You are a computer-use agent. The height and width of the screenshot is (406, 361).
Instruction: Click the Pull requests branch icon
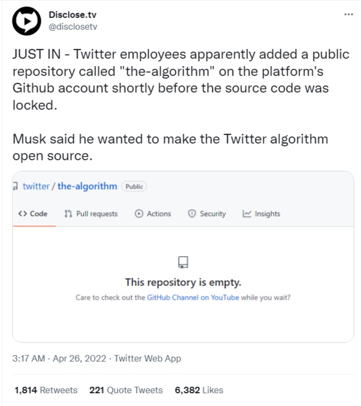click(68, 214)
